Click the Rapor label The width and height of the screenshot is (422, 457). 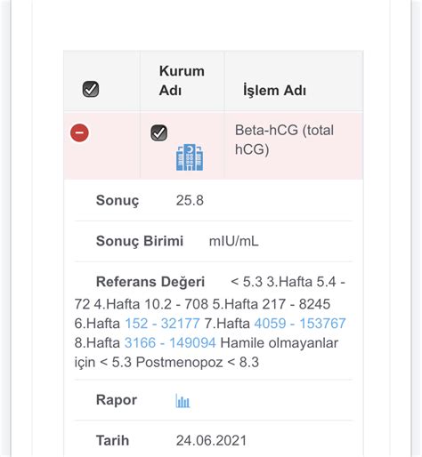(117, 400)
